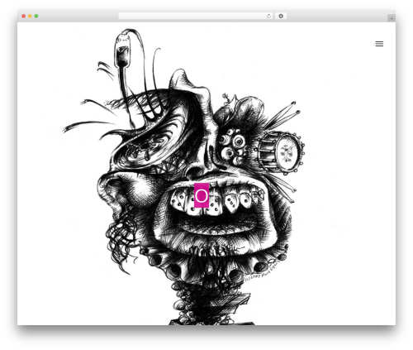Click the magenta circle logo badge
The height and width of the screenshot is (350, 413).
coord(202,195)
